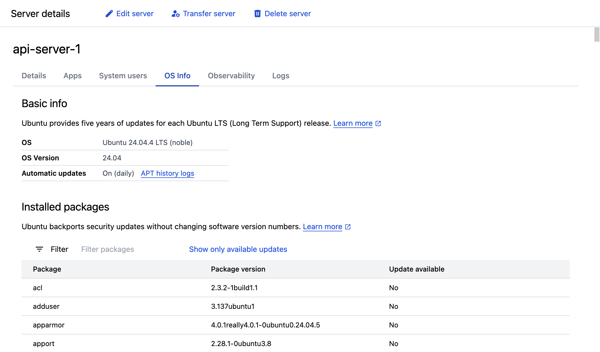This screenshot has width=600, height=352.
Task: Click the Package column header
Action: pyautogui.click(x=47, y=269)
